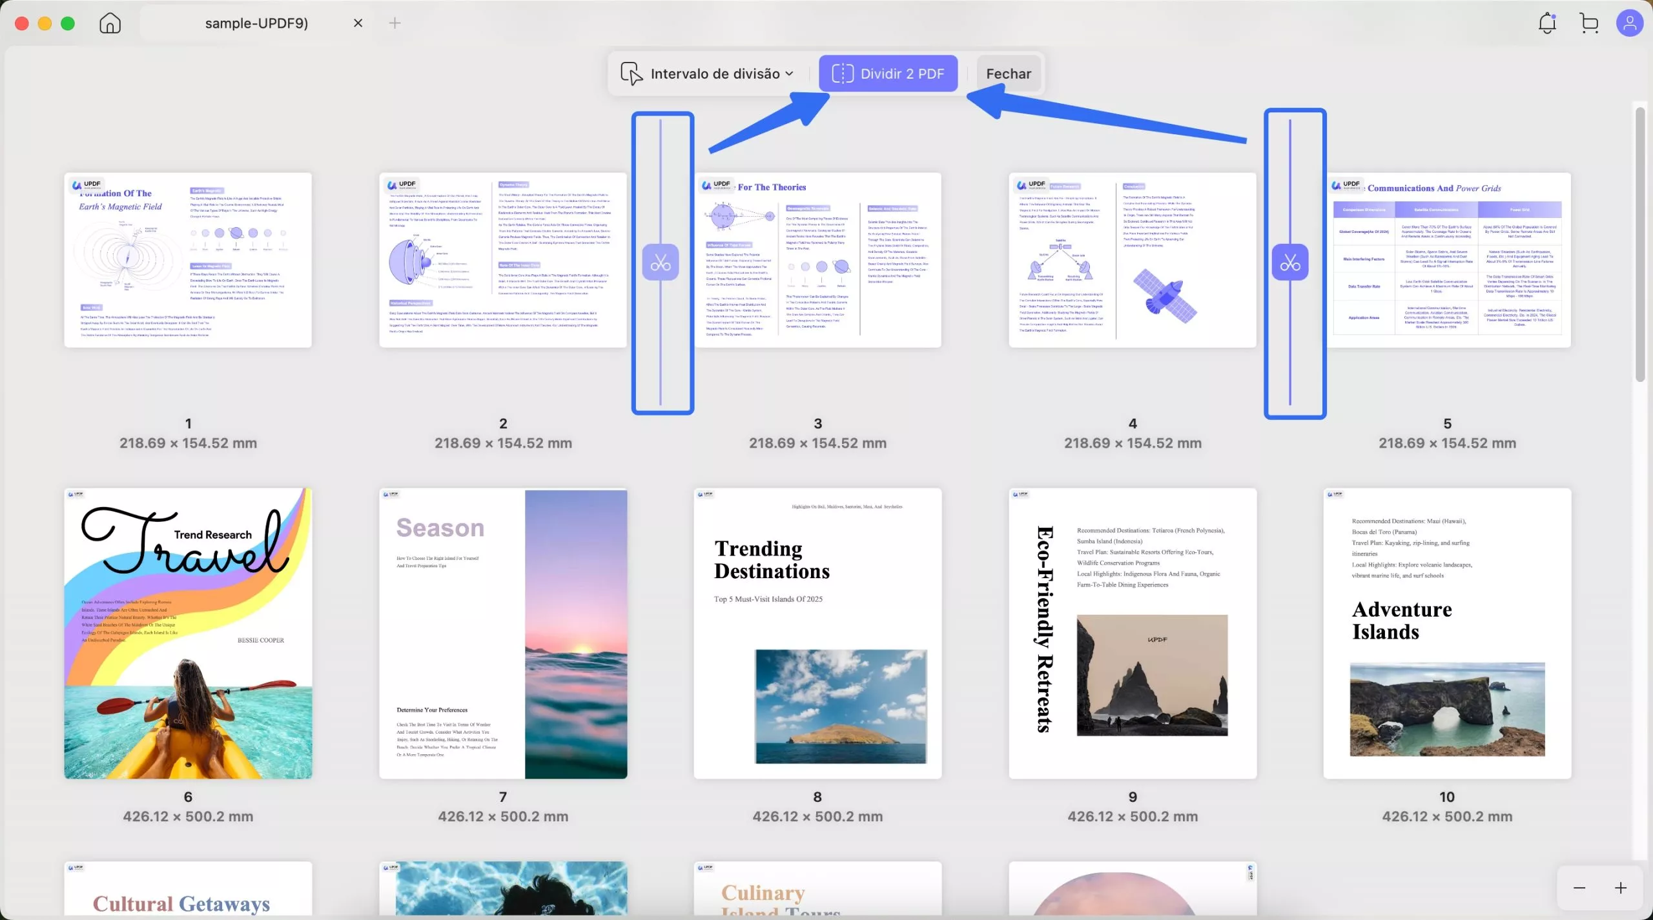Select the Travel cover page 6 thumbnail
The image size is (1653, 920).
pyautogui.click(x=188, y=633)
